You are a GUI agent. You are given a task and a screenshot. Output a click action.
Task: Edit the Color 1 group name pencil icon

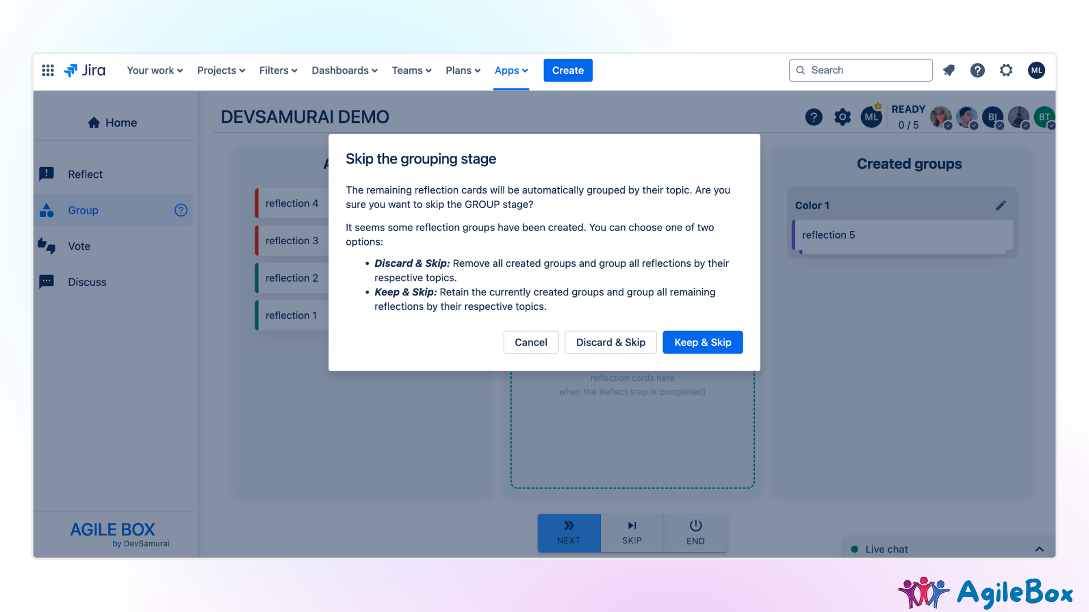pos(1001,205)
